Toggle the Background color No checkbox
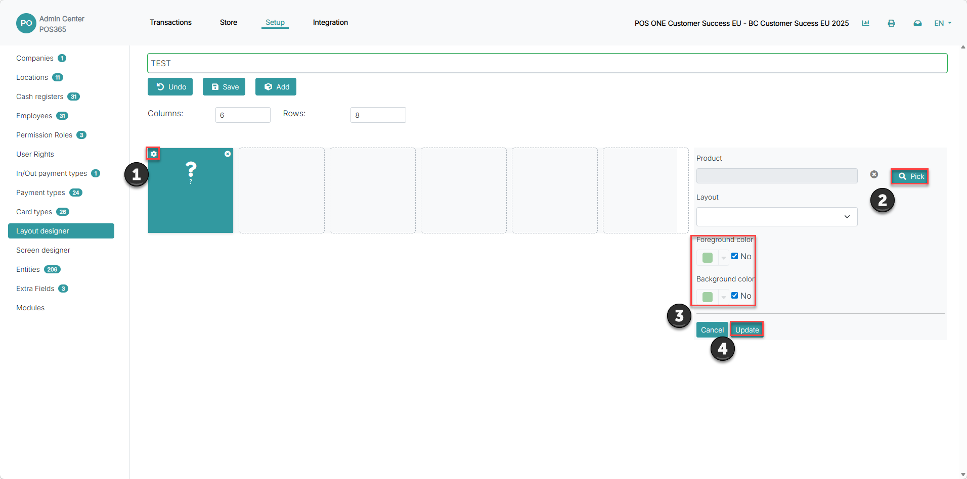The height and width of the screenshot is (479, 967). pos(734,296)
